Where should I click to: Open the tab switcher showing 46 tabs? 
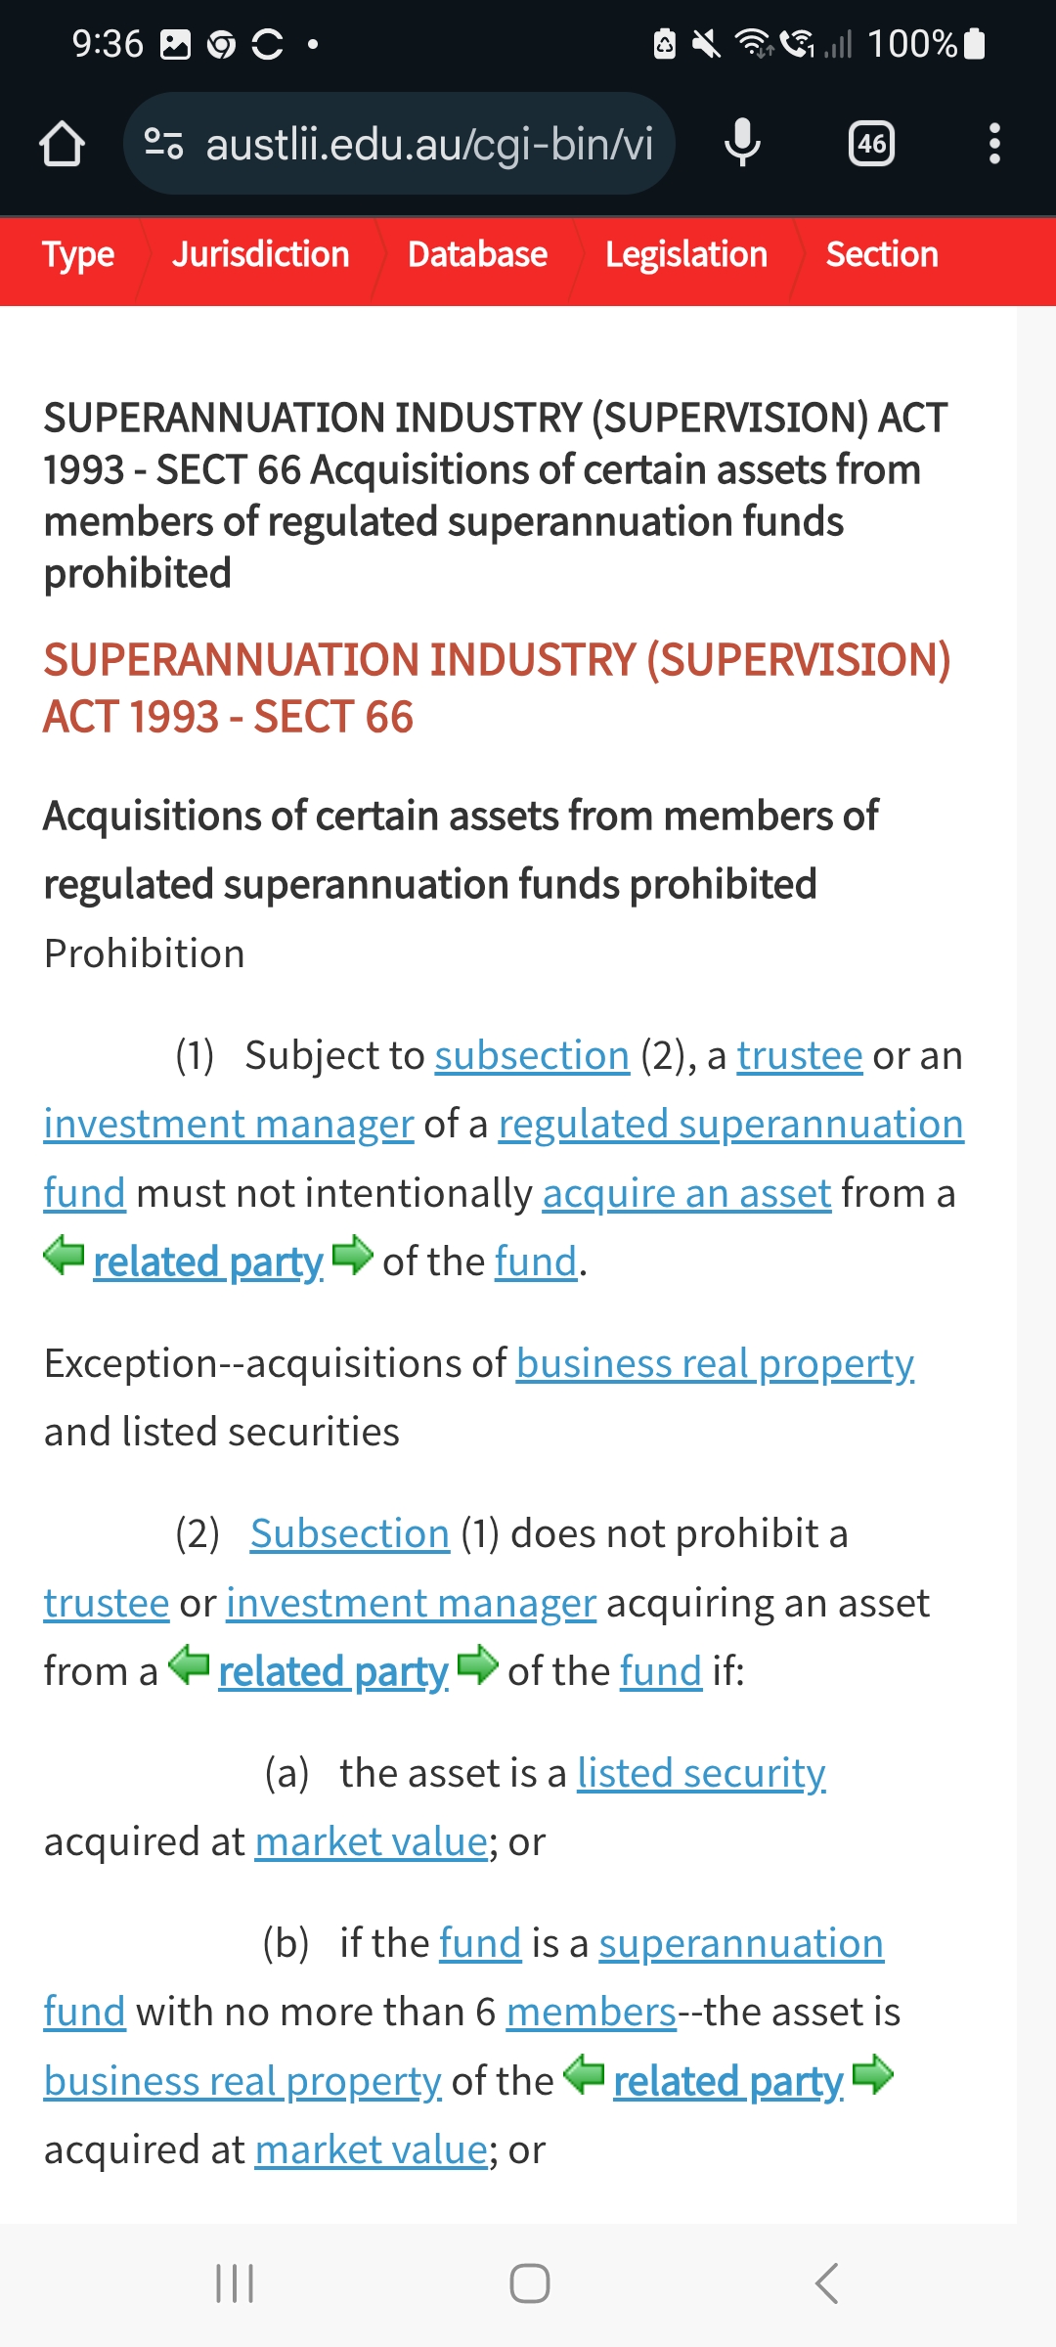pyautogui.click(x=871, y=144)
